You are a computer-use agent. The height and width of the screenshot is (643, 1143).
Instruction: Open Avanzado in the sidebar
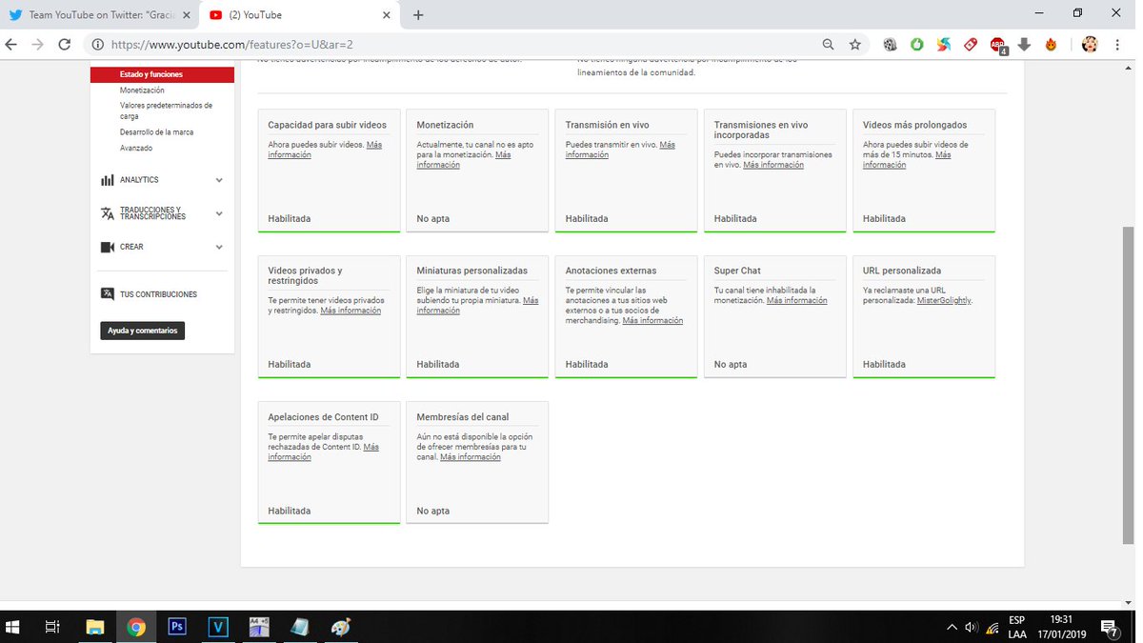coord(136,148)
